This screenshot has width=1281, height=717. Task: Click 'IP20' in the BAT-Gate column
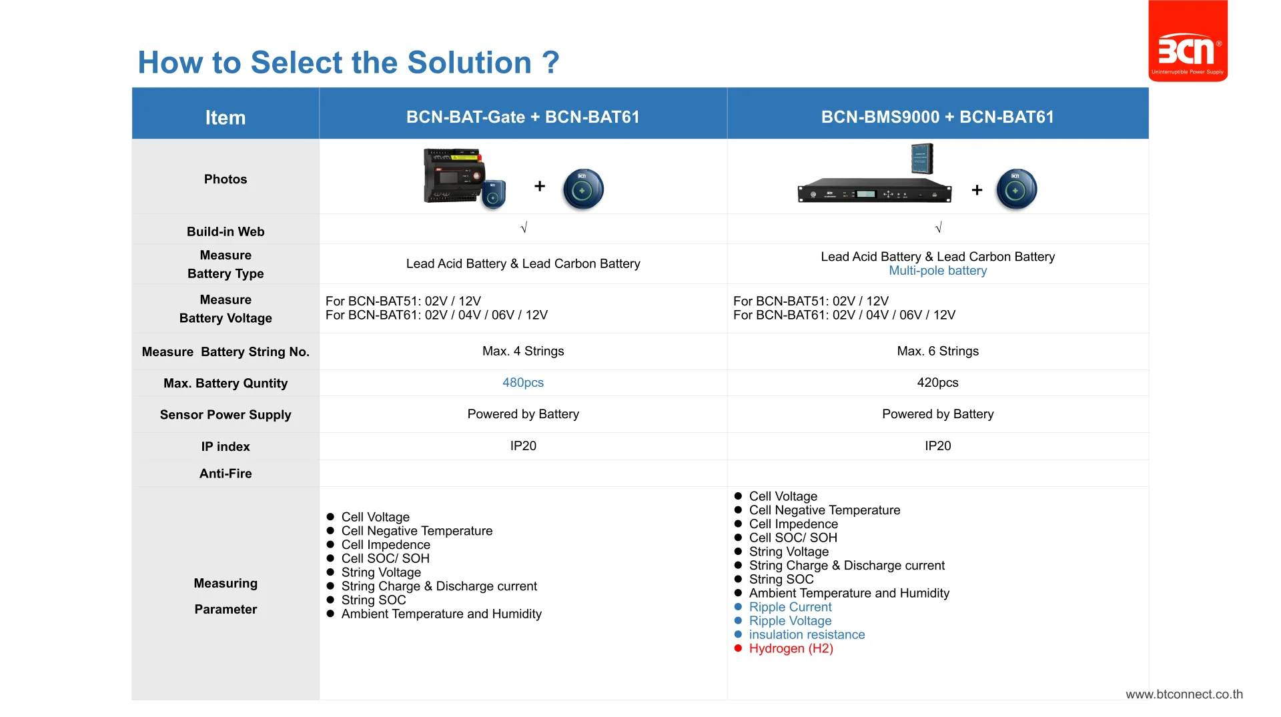click(523, 446)
